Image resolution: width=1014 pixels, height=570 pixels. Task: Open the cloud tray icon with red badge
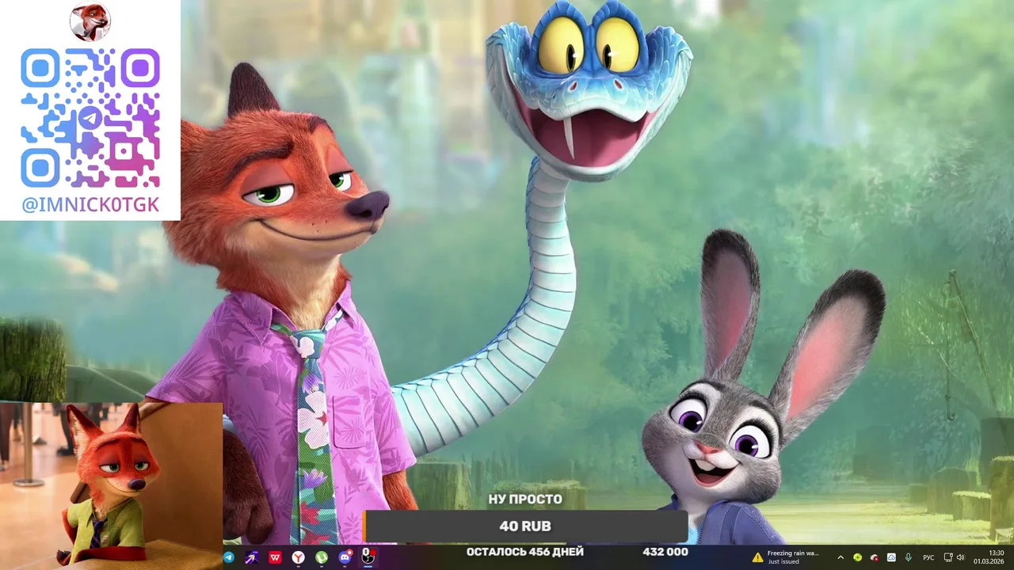875,557
